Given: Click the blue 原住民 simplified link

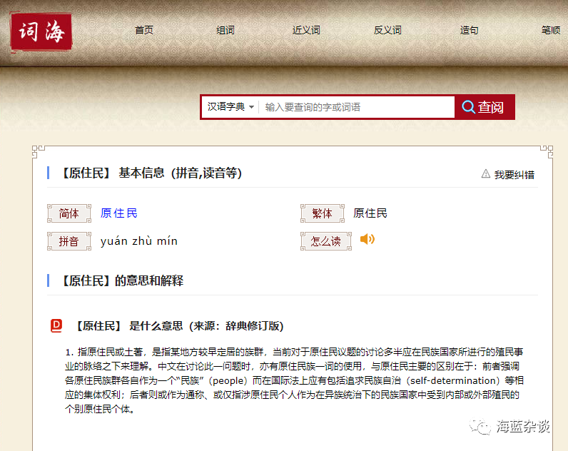Looking at the screenshot, I should (x=119, y=213).
